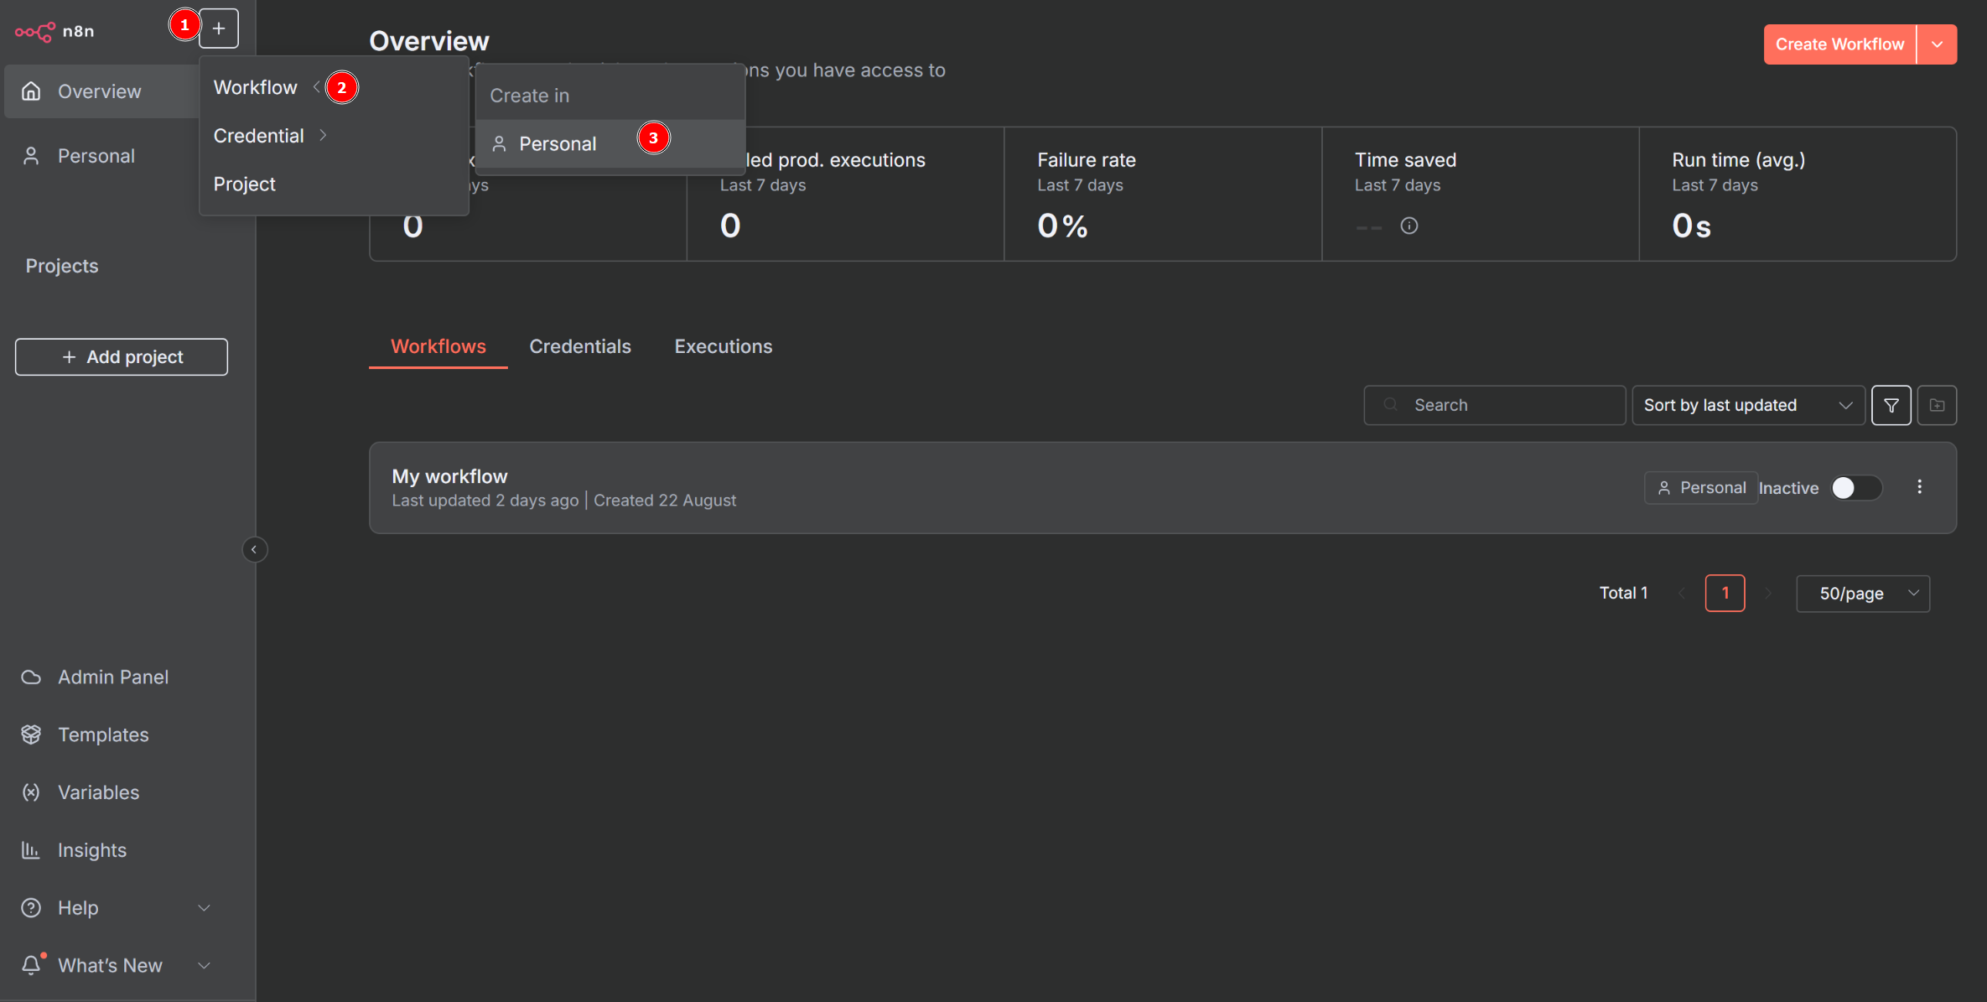Open the filter funnel icon

point(1891,405)
